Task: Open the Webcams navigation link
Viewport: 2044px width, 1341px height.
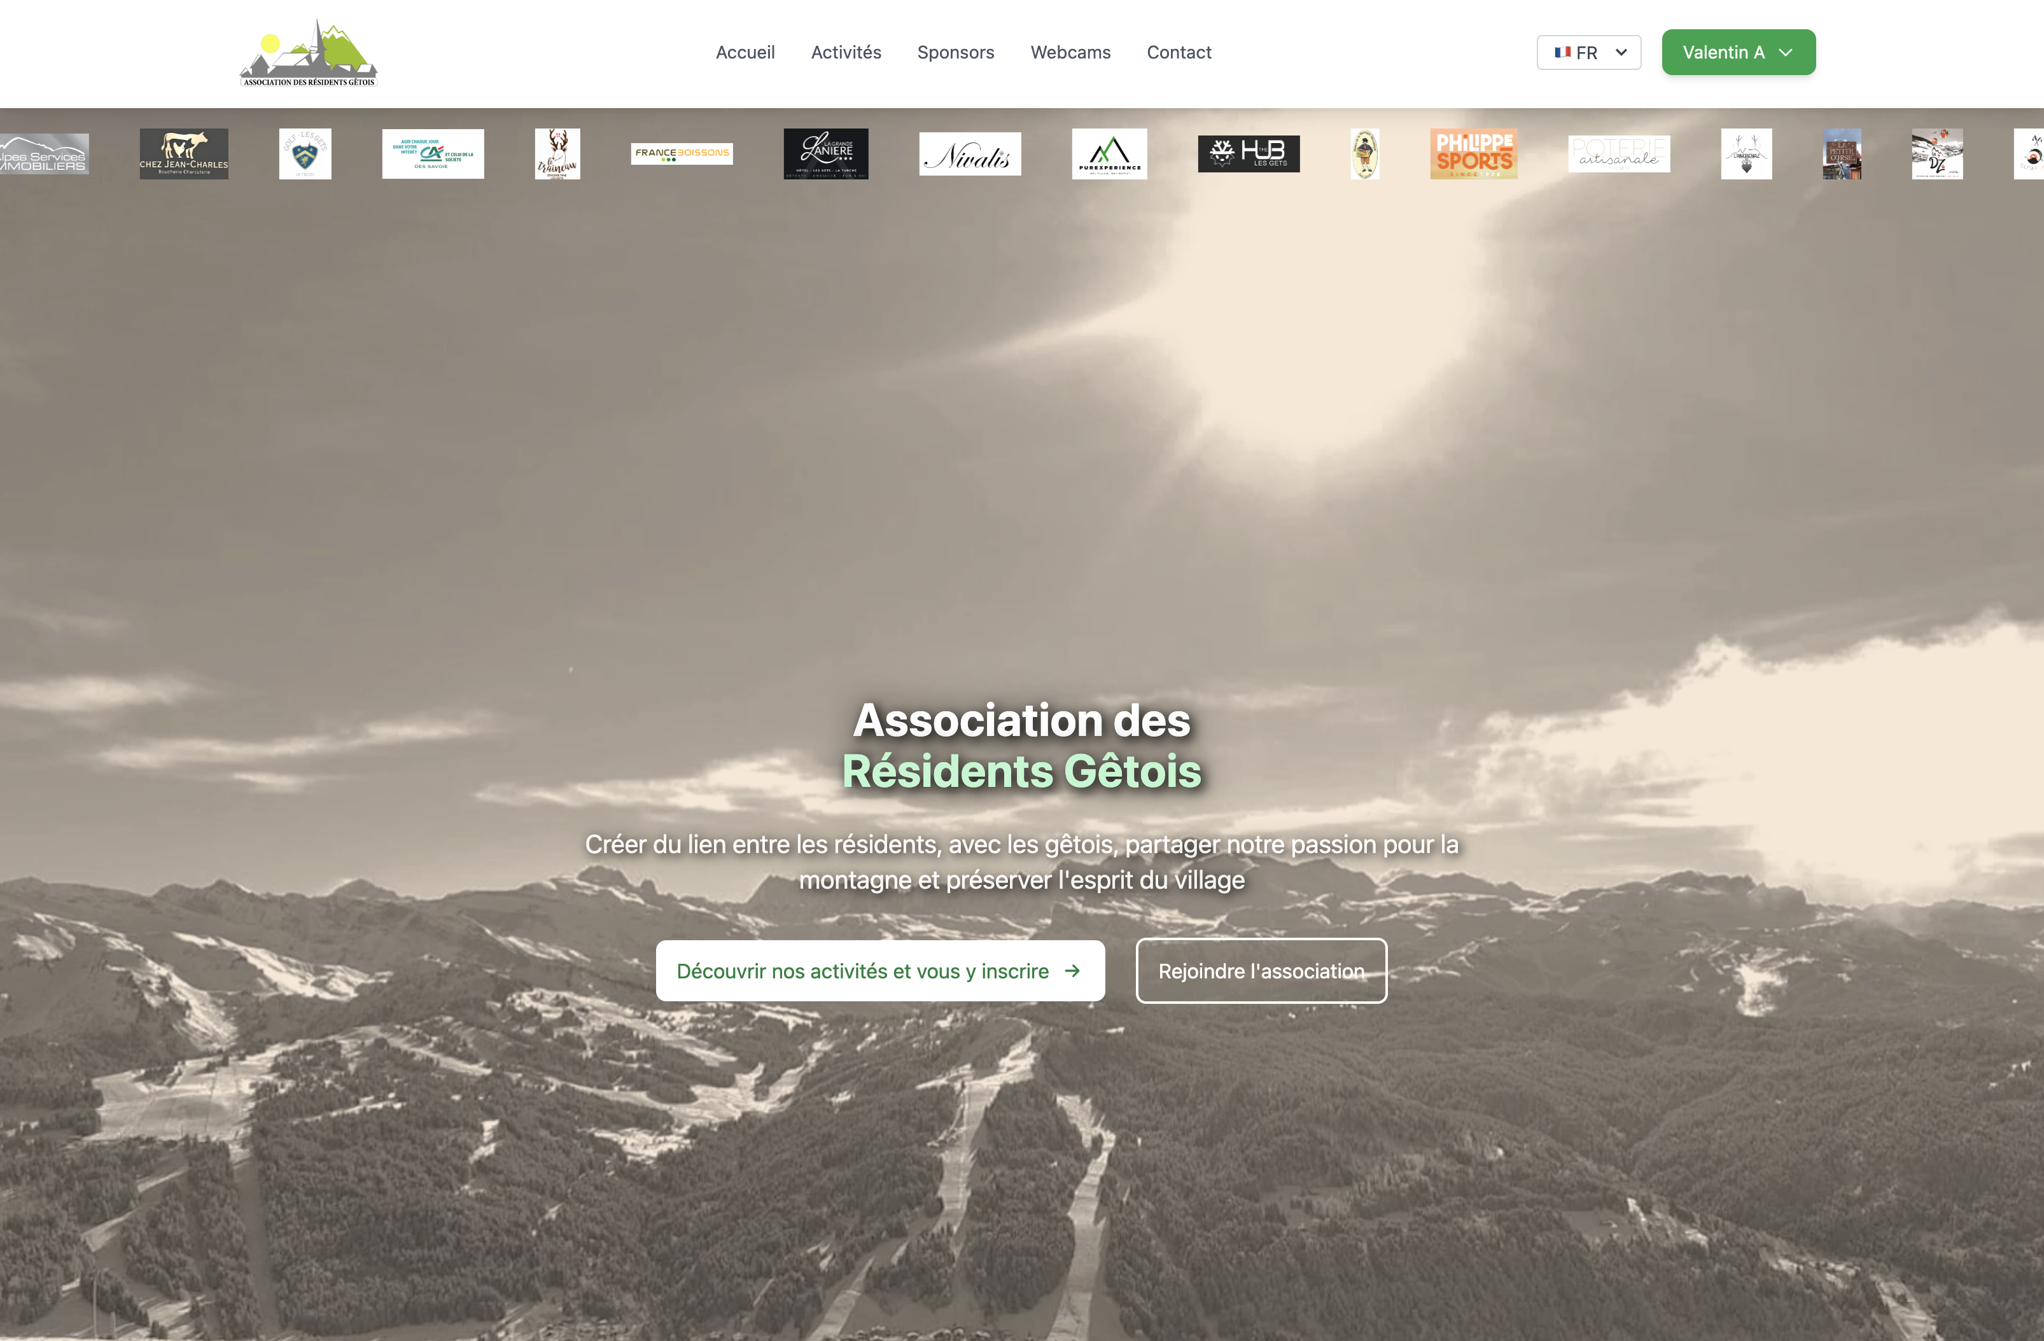Action: click(1070, 52)
